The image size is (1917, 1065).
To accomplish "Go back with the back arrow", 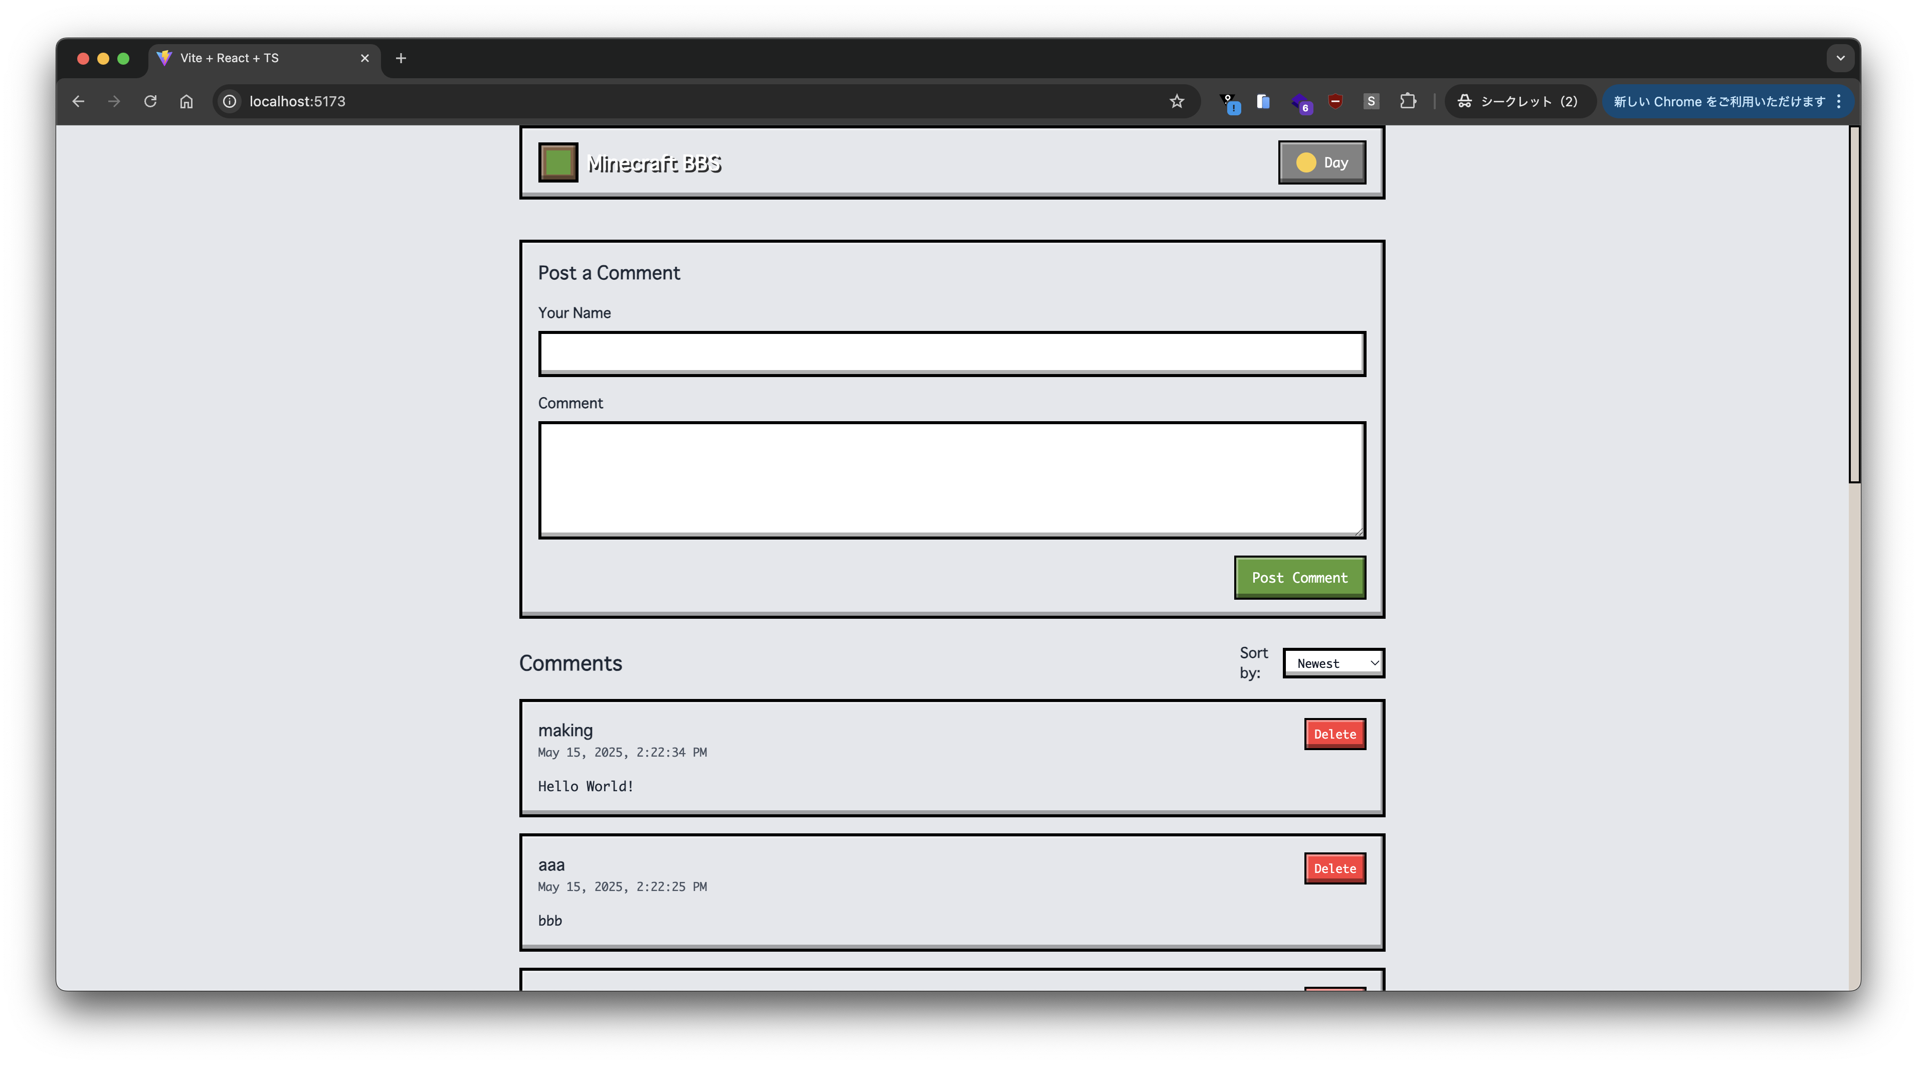I will [78, 101].
